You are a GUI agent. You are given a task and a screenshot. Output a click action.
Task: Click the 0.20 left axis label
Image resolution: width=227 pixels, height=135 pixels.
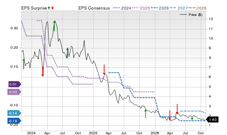coord(14,48)
